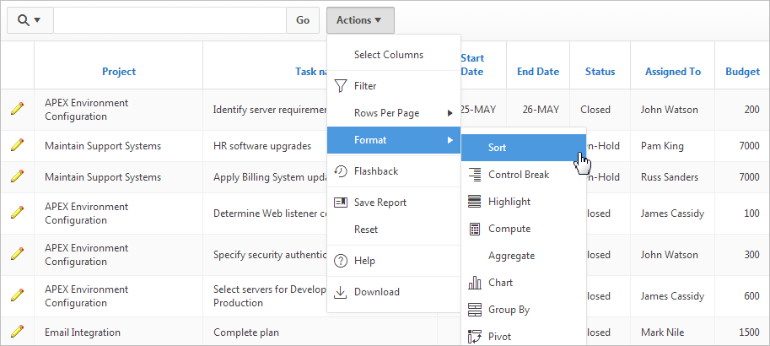Image resolution: width=770 pixels, height=346 pixels.
Task: Expand the Rows Per Page submenu
Action: pos(393,113)
